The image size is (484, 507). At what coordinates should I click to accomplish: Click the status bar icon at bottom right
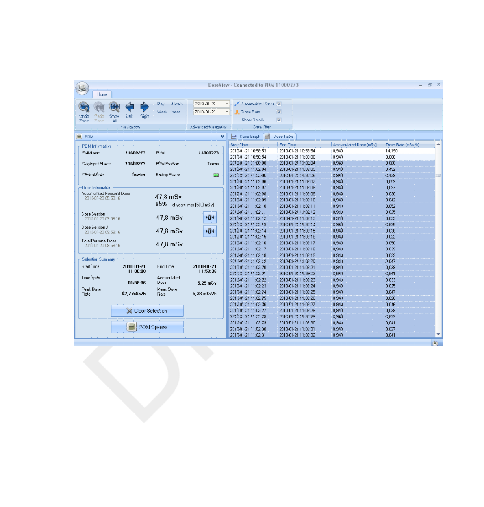(x=435, y=343)
